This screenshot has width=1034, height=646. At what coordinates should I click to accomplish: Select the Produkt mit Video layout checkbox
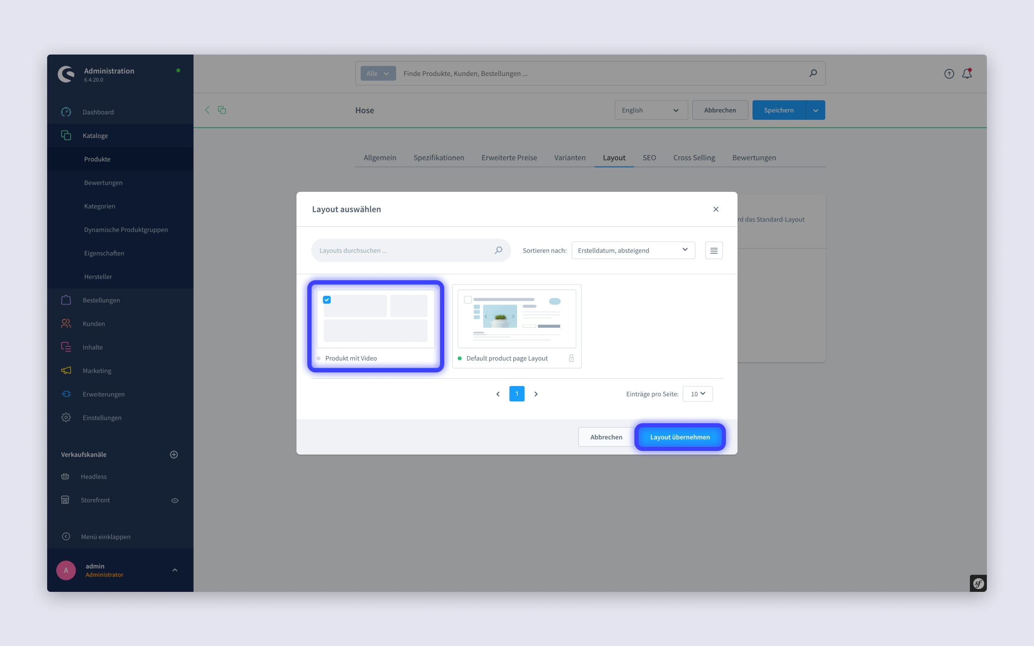(326, 299)
